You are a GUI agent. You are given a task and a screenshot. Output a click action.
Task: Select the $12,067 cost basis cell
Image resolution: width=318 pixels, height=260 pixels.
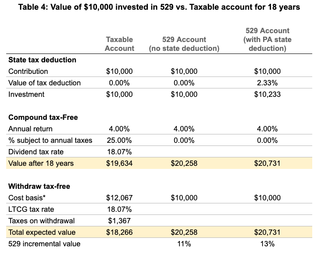[119, 198]
